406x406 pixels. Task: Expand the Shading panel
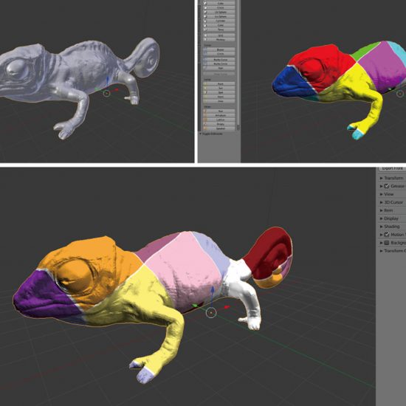click(390, 227)
